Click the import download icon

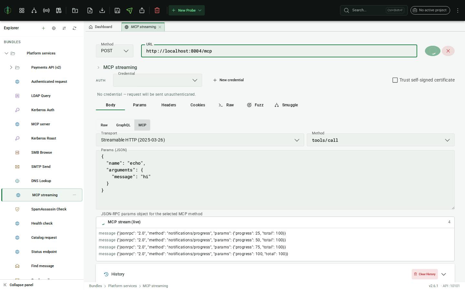click(x=102, y=10)
